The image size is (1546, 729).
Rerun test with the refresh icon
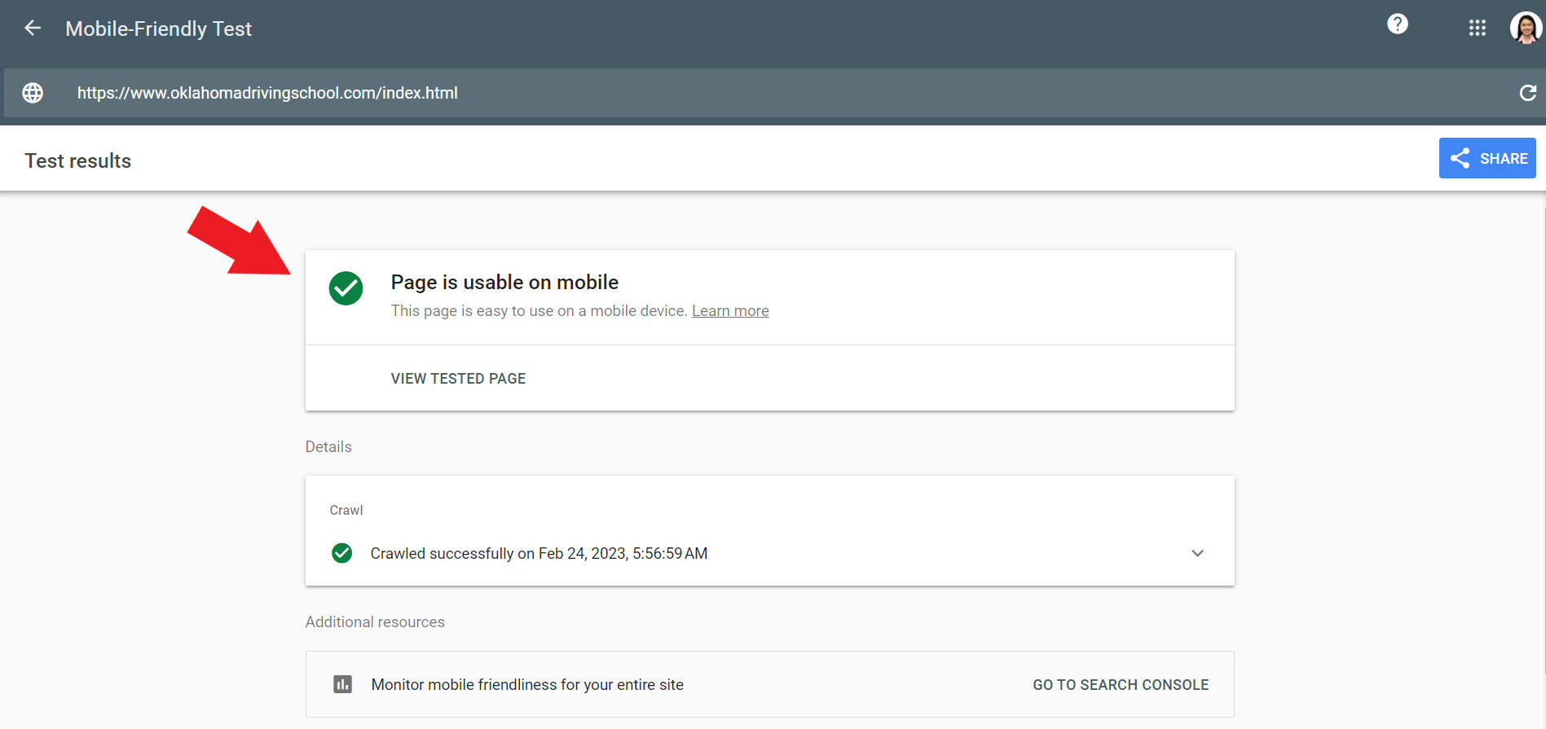(1527, 93)
